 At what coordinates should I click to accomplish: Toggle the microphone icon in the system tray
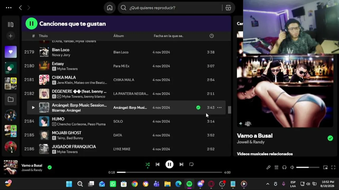(x=284, y=184)
